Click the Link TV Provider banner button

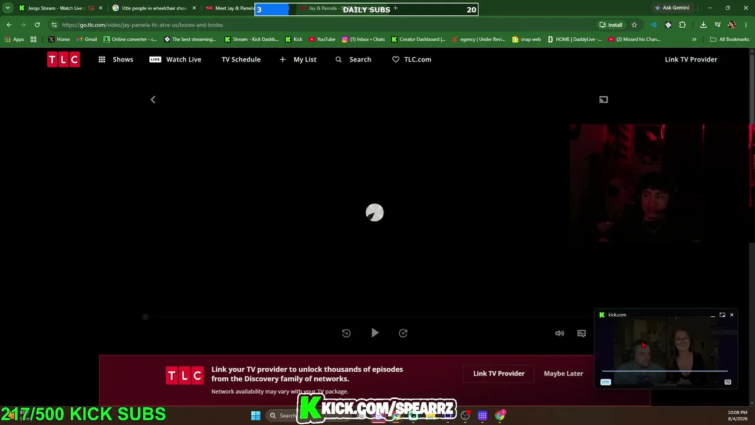coord(498,374)
